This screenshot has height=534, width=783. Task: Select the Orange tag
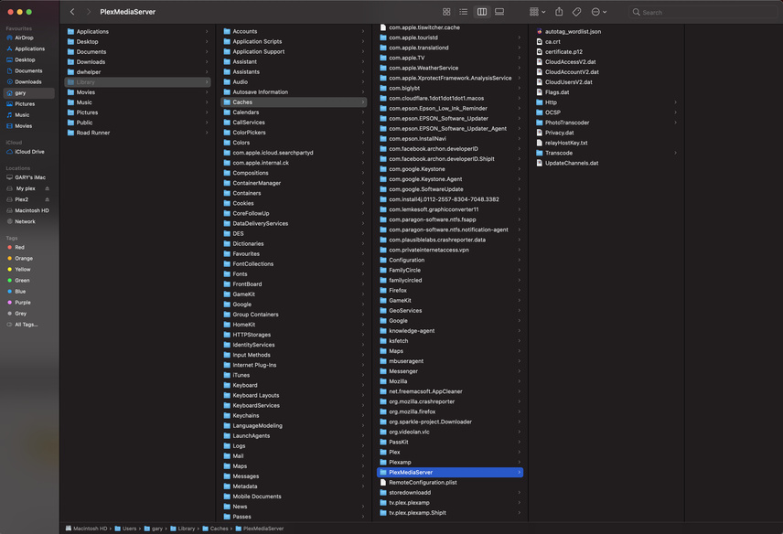tap(24, 259)
